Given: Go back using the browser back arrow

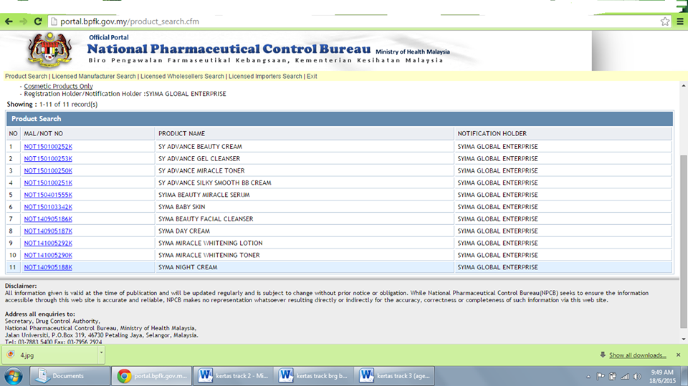Looking at the screenshot, I should (x=9, y=21).
